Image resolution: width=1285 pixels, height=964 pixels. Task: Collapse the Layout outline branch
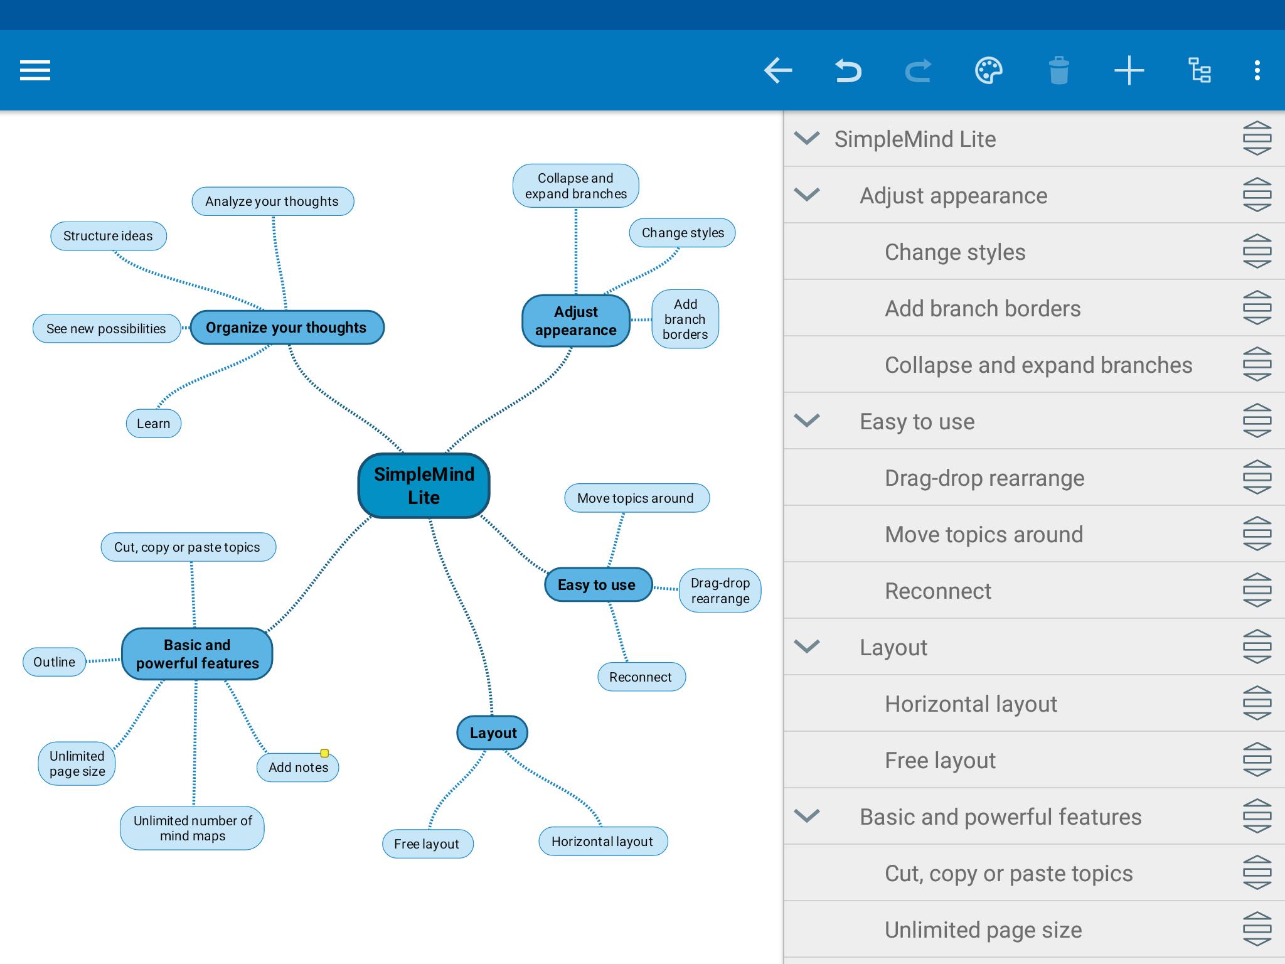pos(807,646)
